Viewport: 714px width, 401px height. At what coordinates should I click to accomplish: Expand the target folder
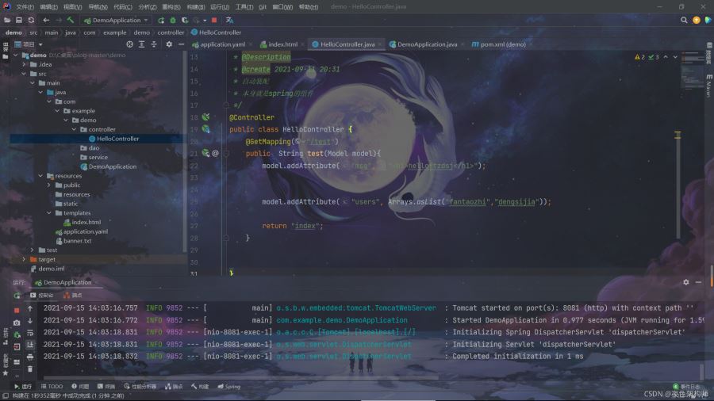point(24,259)
